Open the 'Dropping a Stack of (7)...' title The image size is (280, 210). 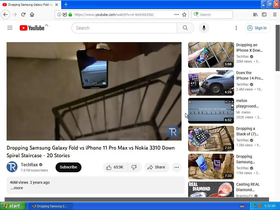coord(247,131)
